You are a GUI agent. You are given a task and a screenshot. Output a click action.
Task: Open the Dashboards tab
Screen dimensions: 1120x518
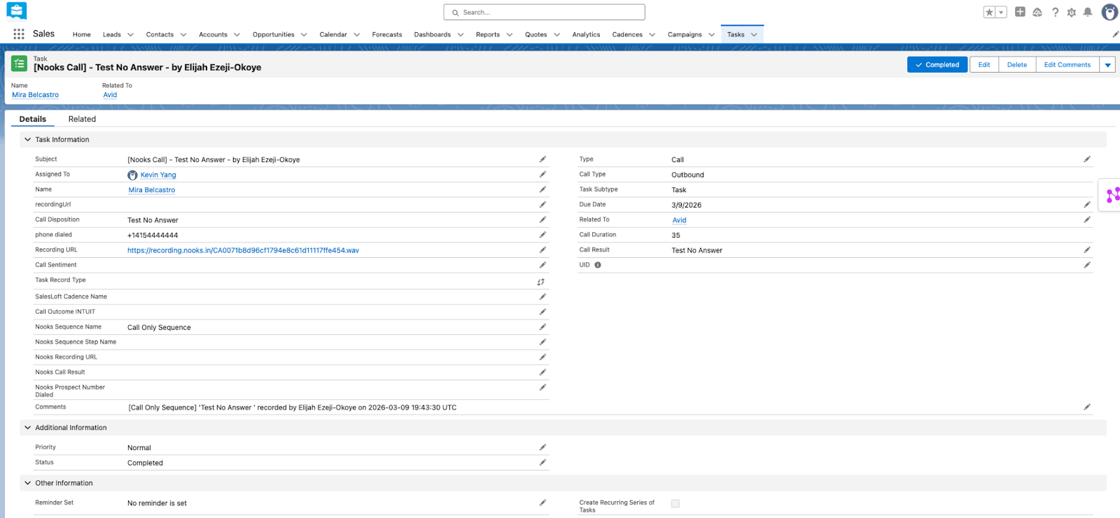(x=433, y=34)
